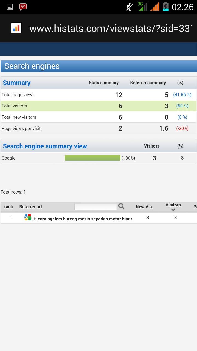This screenshot has height=351, width=197.
Task: Click the Referrer url column header
Action: click(x=30, y=207)
